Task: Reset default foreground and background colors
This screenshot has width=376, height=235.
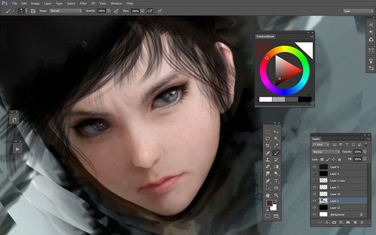Action: point(267,209)
